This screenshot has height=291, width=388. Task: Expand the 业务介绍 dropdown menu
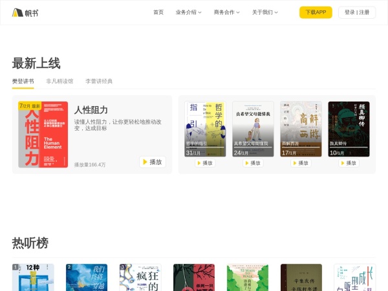coord(188,12)
